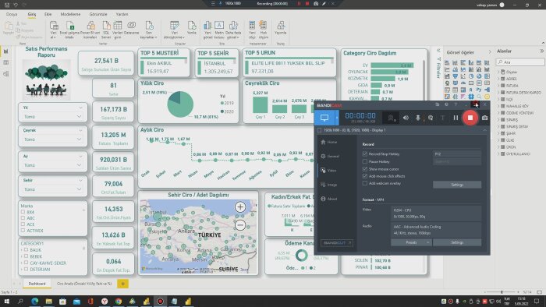Open the Giriş ribbon tab
Image resolution: width=546 pixels, height=307 pixels.
(x=32, y=14)
